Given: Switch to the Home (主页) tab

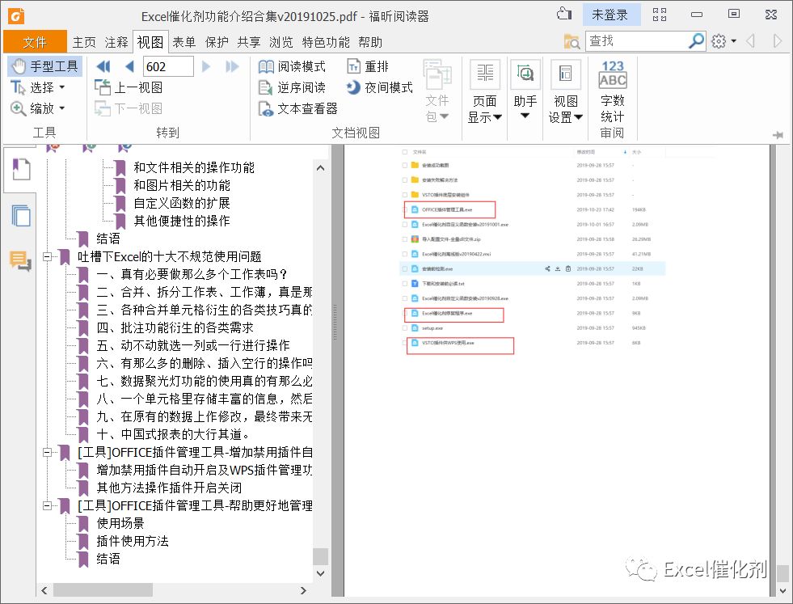Looking at the screenshot, I should [x=84, y=42].
